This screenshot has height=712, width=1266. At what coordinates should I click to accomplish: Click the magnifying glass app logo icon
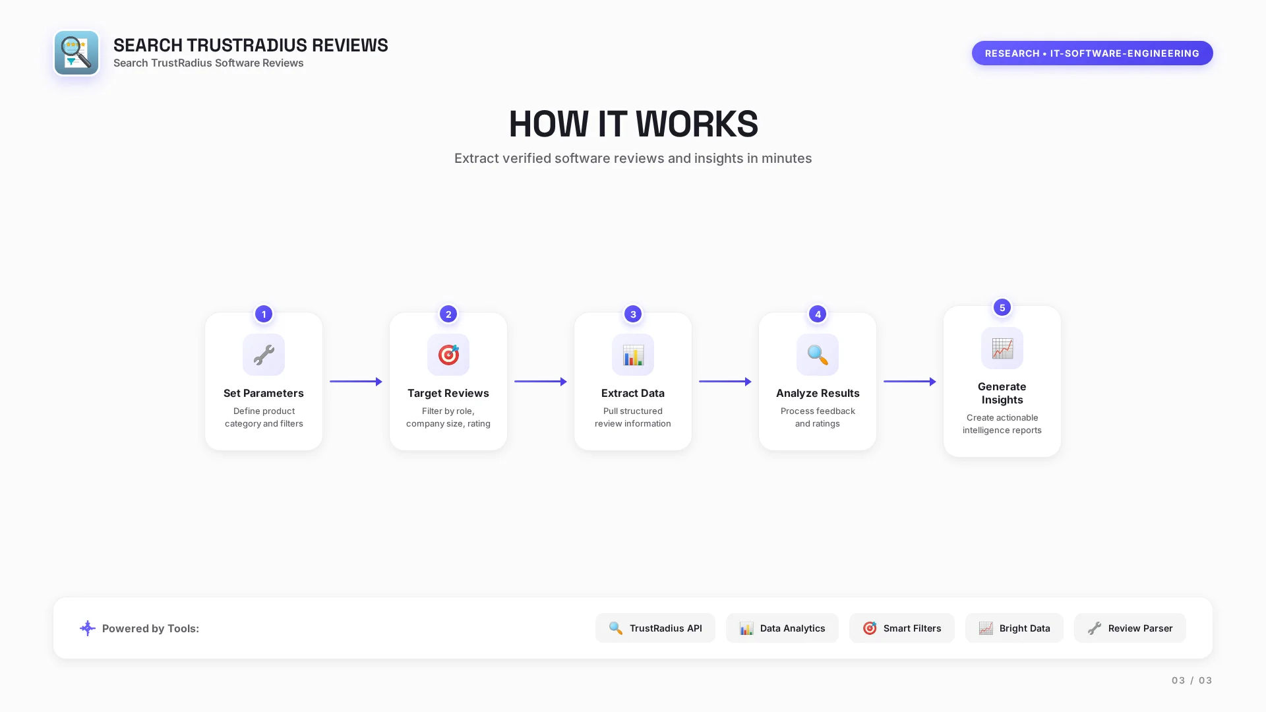point(76,53)
